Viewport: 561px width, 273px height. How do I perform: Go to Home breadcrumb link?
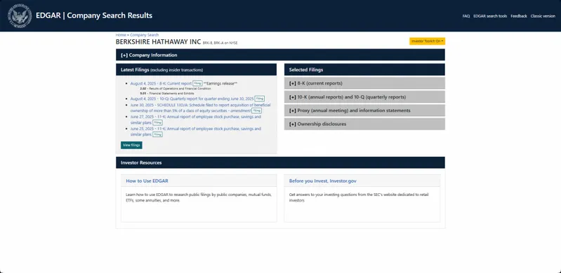click(x=121, y=35)
